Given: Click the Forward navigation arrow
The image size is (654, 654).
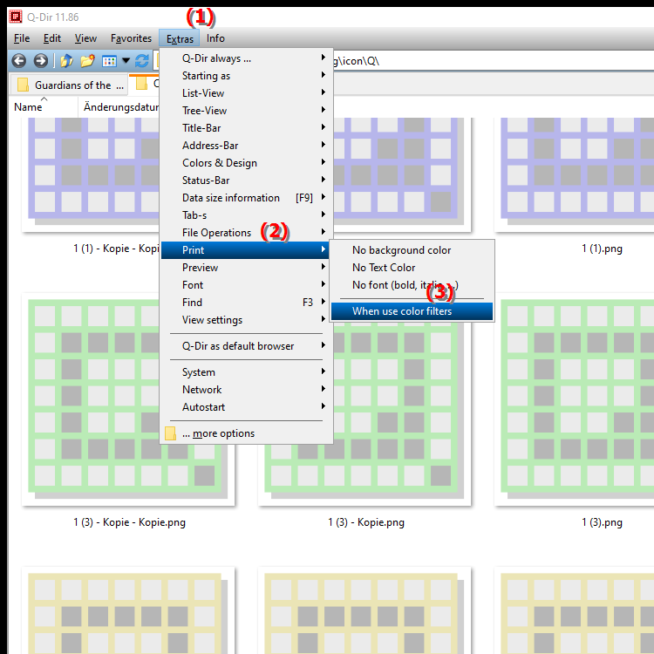Looking at the screenshot, I should [x=40, y=61].
